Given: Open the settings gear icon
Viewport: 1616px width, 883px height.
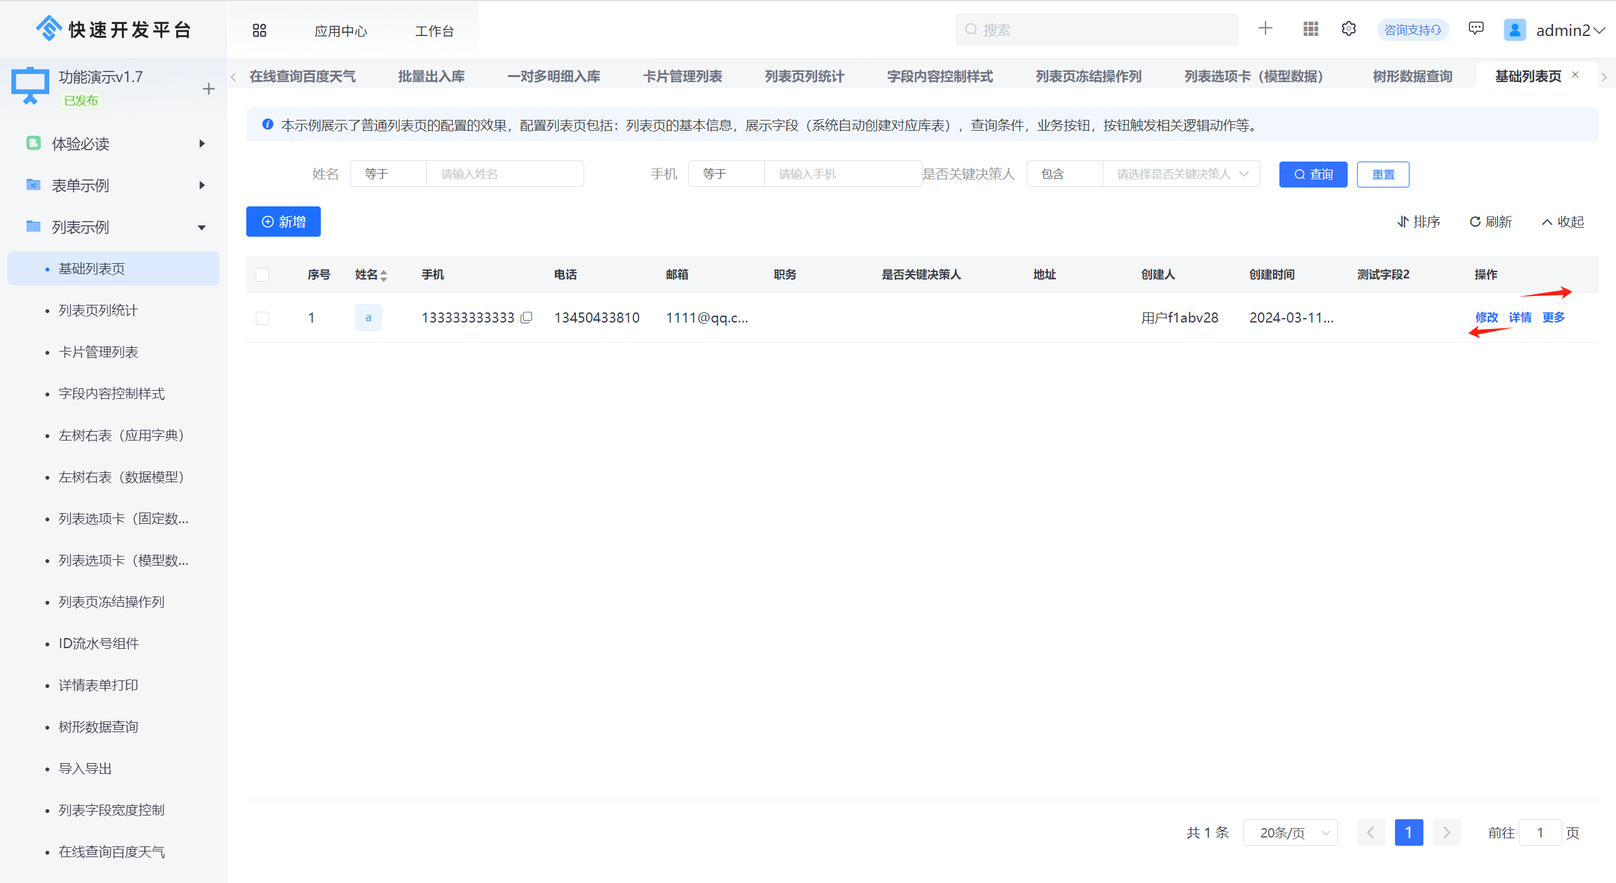Looking at the screenshot, I should [1348, 29].
